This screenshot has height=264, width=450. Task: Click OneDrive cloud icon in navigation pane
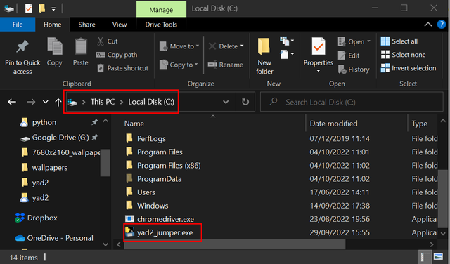click(20, 238)
